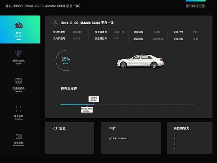Click the last maintenance tooltip below timeline
Image resolution: width=217 pixels, height=163 pixels.
coord(87,110)
